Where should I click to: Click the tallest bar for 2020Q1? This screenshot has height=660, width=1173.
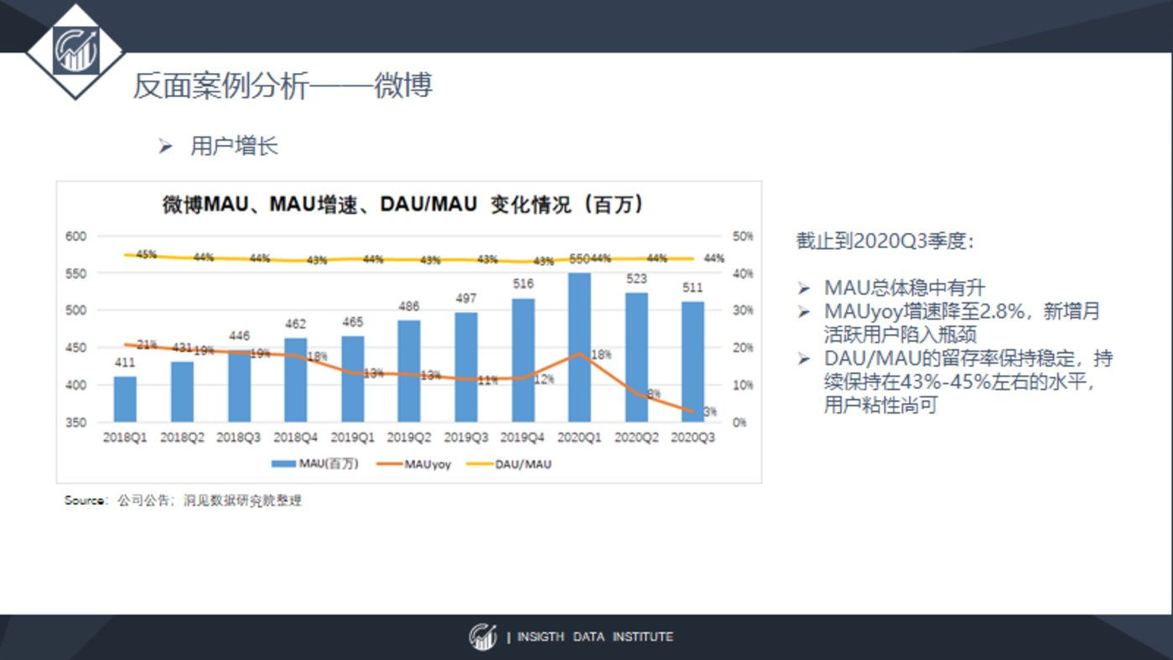[x=579, y=347]
